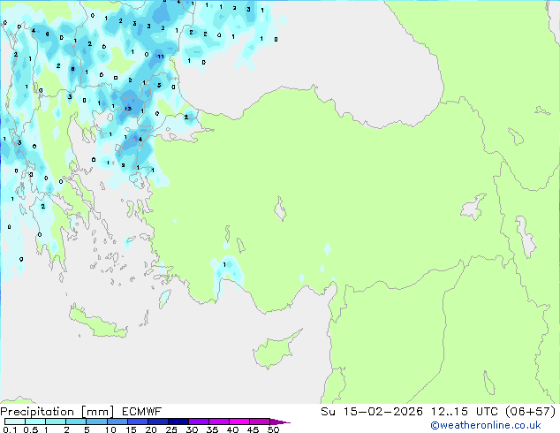The width and height of the screenshot is (560, 433).
Task: Click the "0.1" legend scale label
Action: (10, 429)
